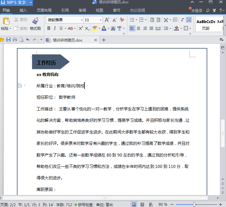This screenshot has height=207, width=226.
Task: Click 单位: 毫米 in status bar
Action: [x=105, y=205]
